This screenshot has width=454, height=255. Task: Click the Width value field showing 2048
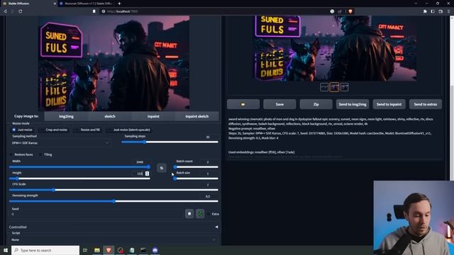click(140, 162)
